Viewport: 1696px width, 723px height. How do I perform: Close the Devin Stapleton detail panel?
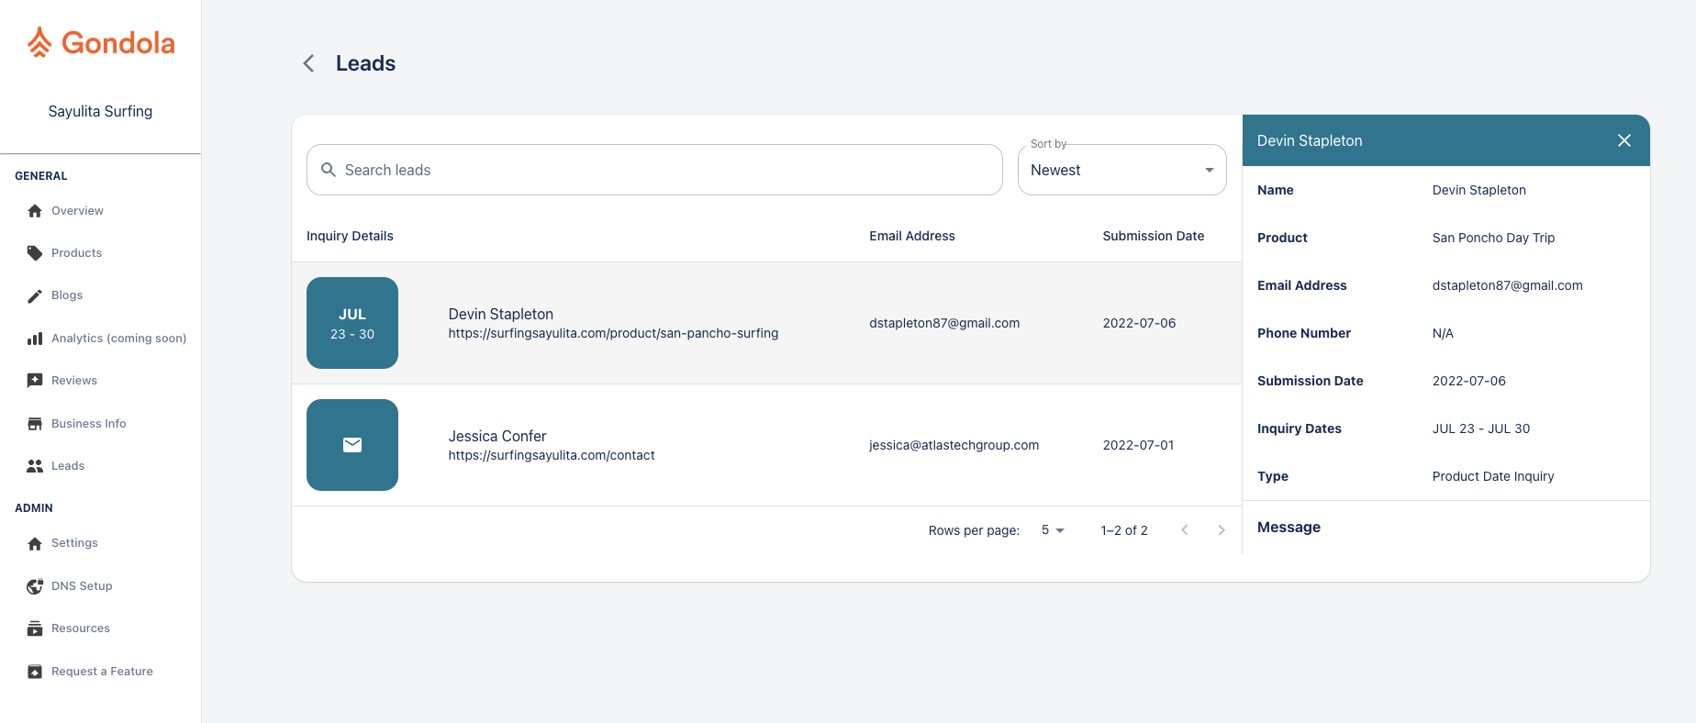coord(1624,140)
